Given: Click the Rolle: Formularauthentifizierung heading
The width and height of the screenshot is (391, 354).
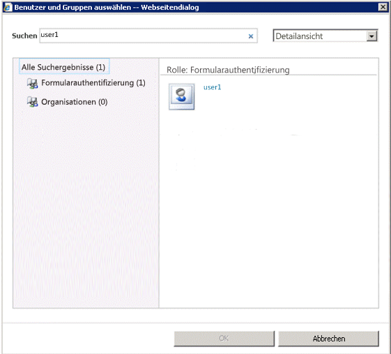Looking at the screenshot, I should [228, 70].
